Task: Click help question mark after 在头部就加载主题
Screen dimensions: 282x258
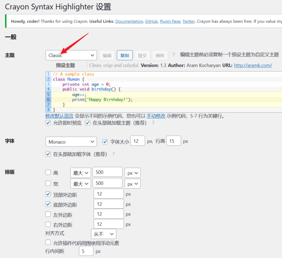Action: (153, 123)
